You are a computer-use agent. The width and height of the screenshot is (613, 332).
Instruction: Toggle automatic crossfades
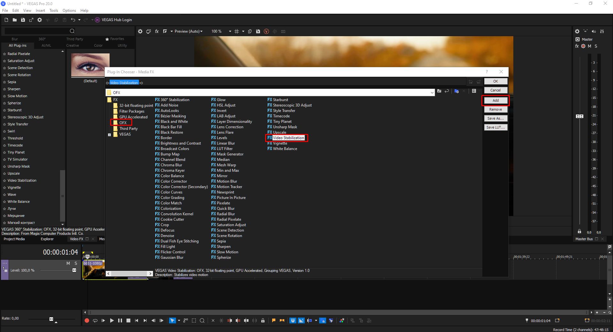[x=301, y=320]
